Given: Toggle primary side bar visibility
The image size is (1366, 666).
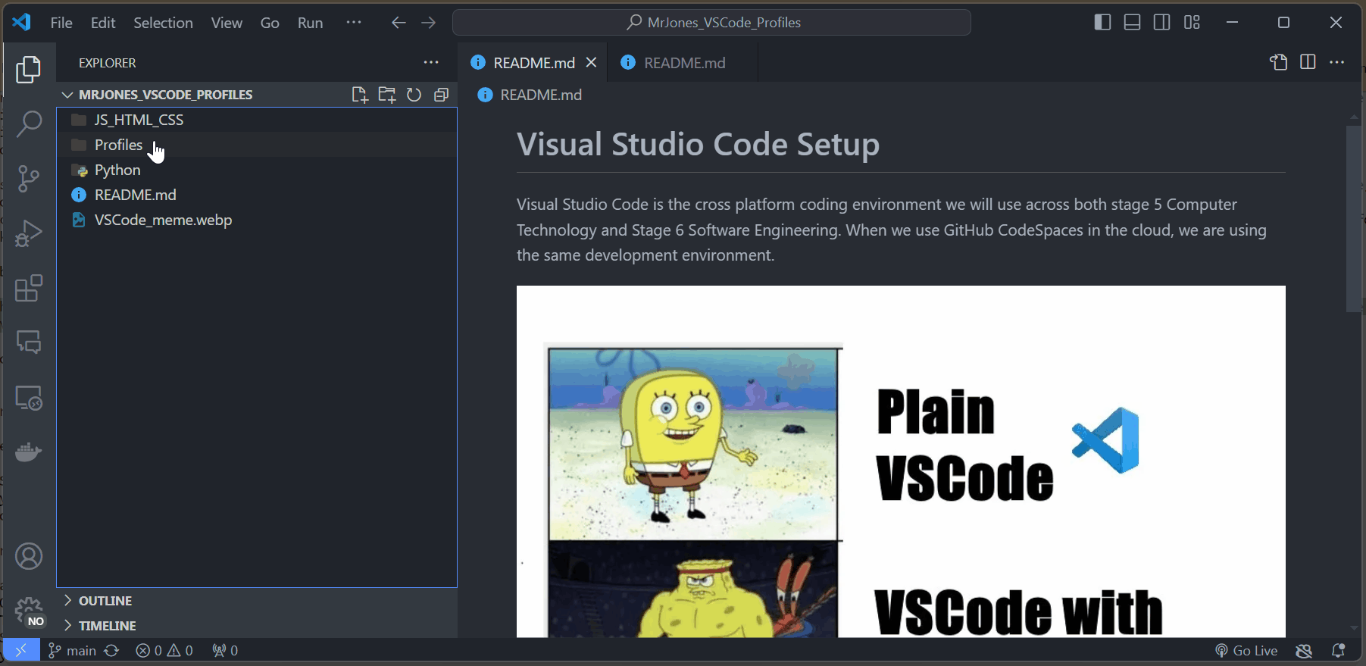Looking at the screenshot, I should [1102, 23].
